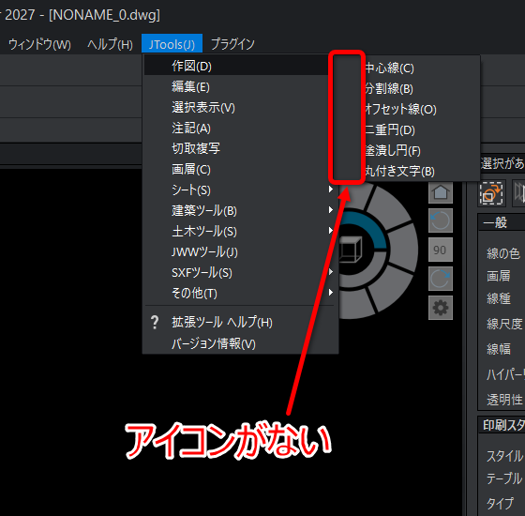The image size is (525, 516).
Task: Open バージョン情報(V)
Action: pos(240,343)
